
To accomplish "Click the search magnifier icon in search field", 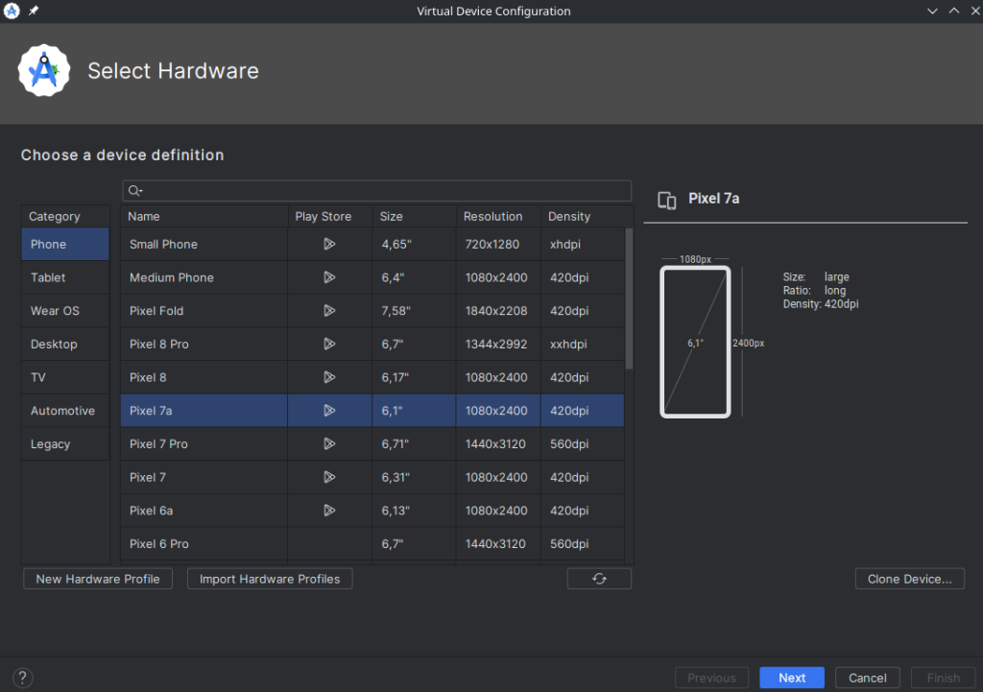I will pyautogui.click(x=134, y=191).
